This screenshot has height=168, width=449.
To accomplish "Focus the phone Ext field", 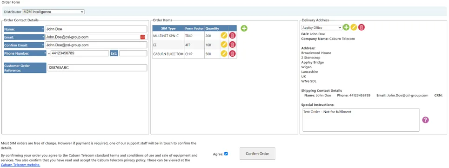I will coord(133,53).
